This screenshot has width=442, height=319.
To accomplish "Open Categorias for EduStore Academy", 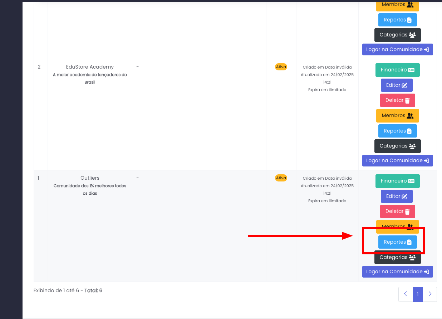I will coord(397,146).
